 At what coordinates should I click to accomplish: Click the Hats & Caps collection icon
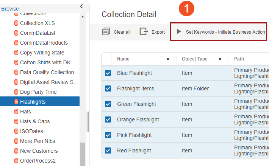pos(16,121)
